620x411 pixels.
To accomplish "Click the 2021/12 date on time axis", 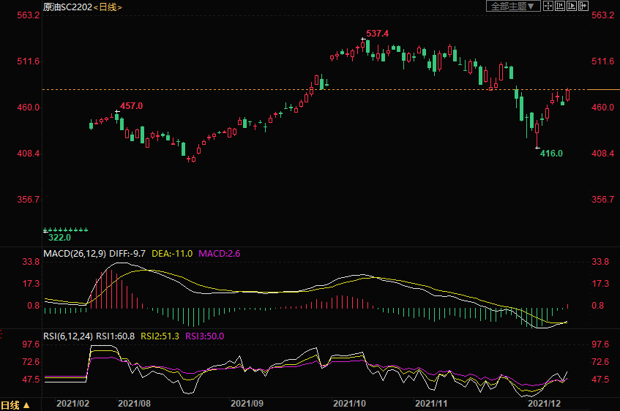I will 545,403.
